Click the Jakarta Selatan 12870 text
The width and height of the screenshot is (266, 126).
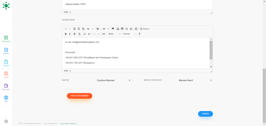tap(75, 4)
